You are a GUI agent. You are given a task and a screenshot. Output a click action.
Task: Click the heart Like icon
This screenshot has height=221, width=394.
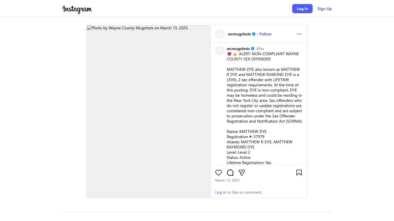(x=219, y=173)
